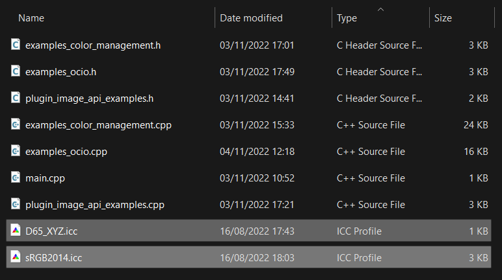Click the examples_ocio.h header file icon

pos(16,71)
